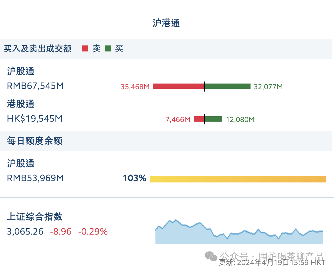Click the red sell bar for 沪股通
This screenshot has height=270, width=334.
(x=179, y=86)
